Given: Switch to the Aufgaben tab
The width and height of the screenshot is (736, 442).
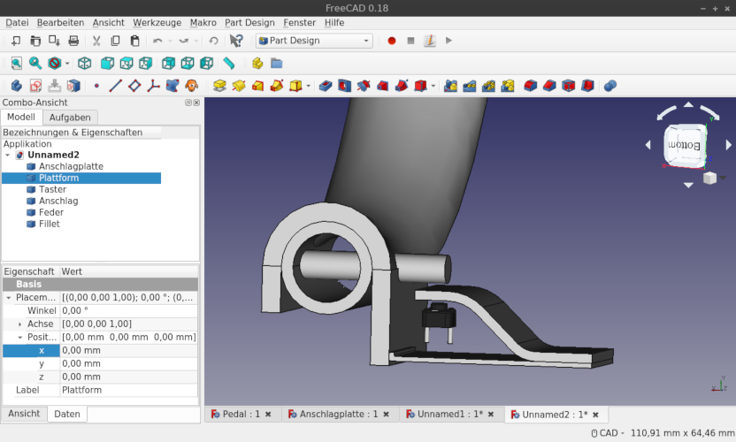Looking at the screenshot, I should 69,118.
